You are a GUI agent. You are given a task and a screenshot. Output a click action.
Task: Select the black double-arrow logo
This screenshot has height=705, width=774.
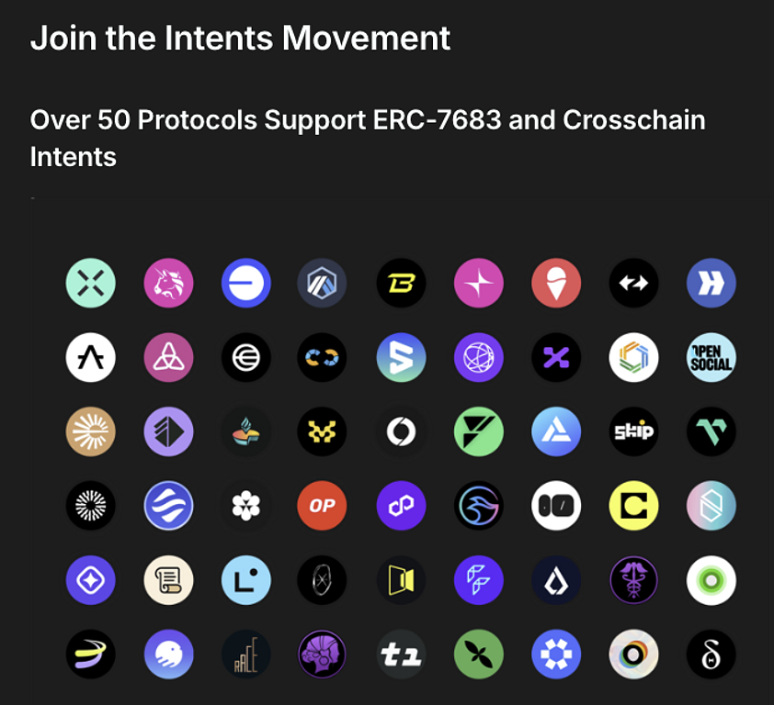click(x=633, y=283)
